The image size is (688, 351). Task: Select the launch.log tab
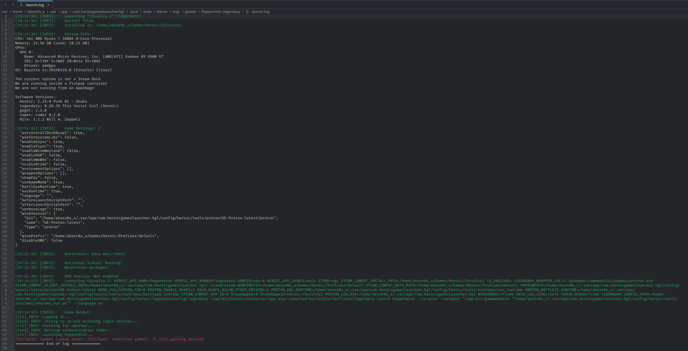point(35,5)
